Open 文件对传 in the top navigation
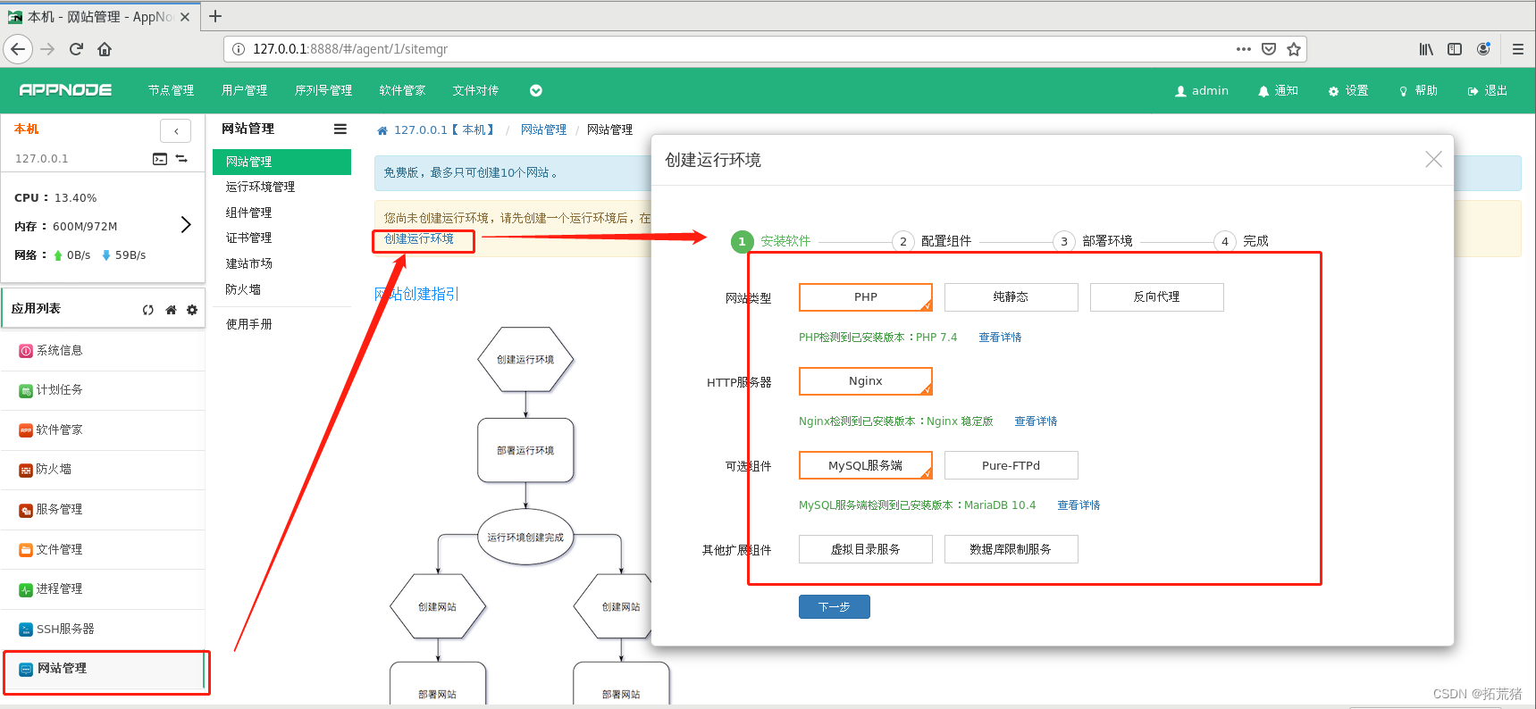Screen dimensions: 1536x709 pyautogui.click(x=475, y=90)
